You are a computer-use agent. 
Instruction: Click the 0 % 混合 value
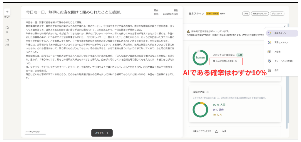pyautogui.click(x=218, y=110)
